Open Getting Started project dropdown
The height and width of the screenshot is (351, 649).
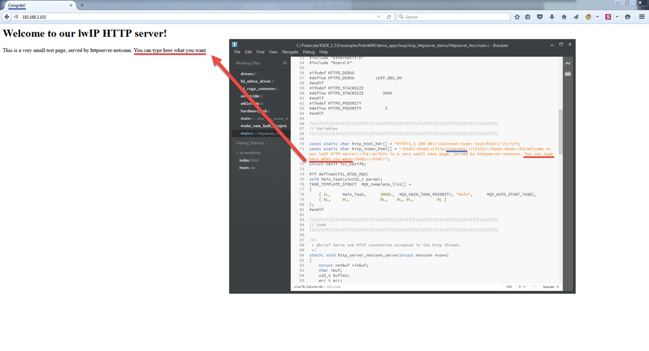point(251,143)
